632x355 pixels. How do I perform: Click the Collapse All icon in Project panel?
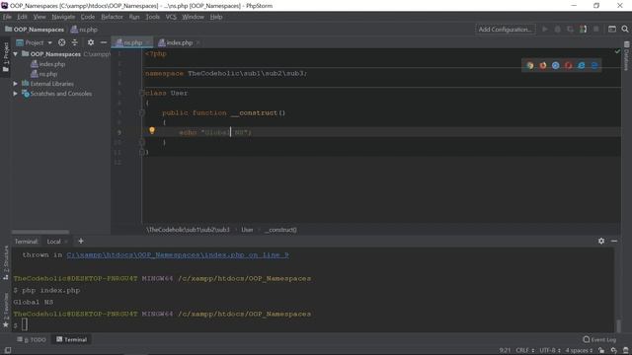tap(75, 42)
